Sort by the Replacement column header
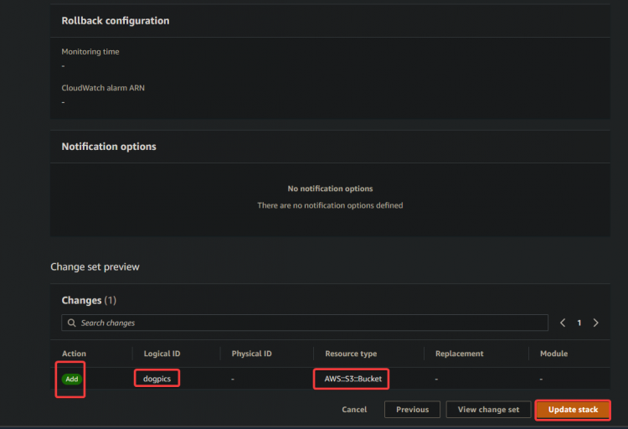 (460, 354)
